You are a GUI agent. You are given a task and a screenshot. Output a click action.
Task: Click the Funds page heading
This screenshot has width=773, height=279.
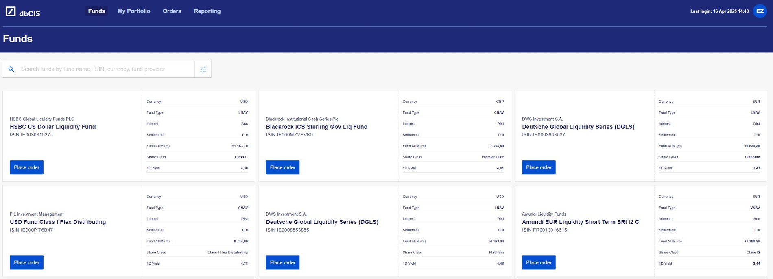coord(17,39)
